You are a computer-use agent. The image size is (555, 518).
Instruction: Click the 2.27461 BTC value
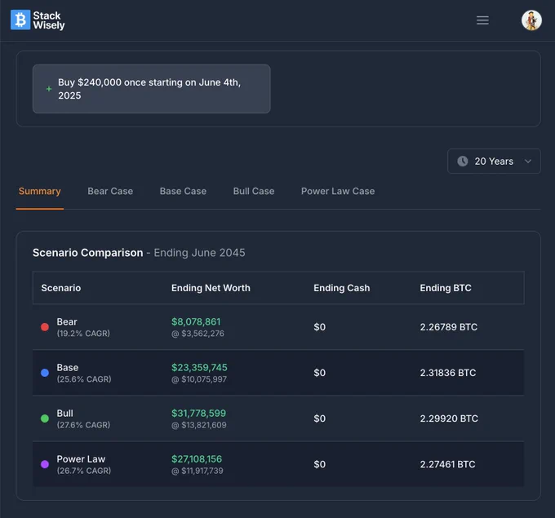(447, 464)
